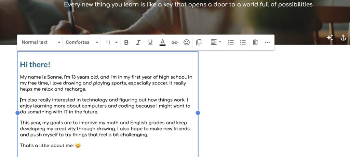
Task: Toggle underline formatting
Action: (x=150, y=42)
